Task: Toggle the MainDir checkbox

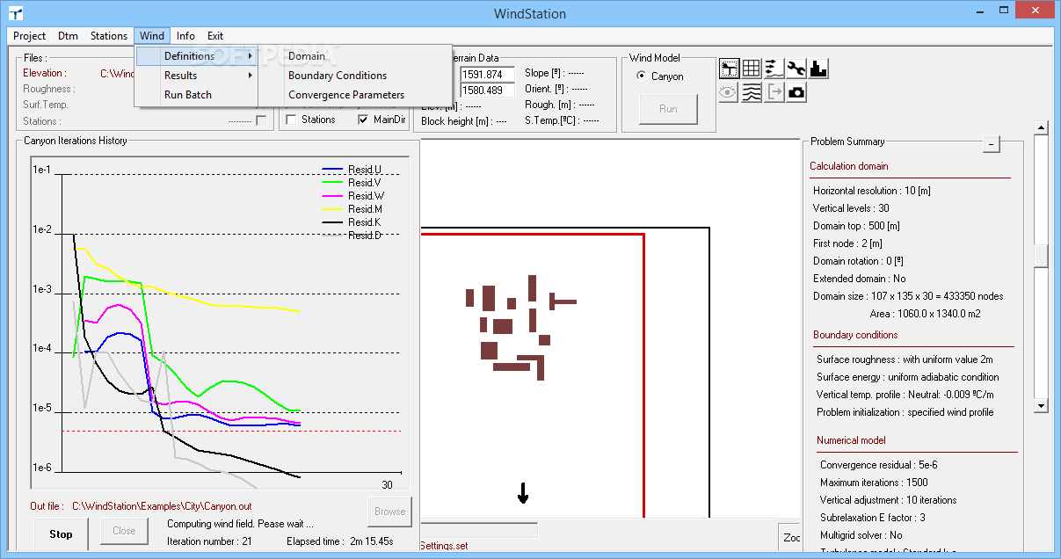Action: 364,120
